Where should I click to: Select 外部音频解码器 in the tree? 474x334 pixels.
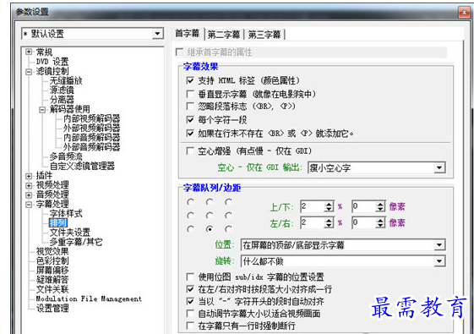point(91,147)
